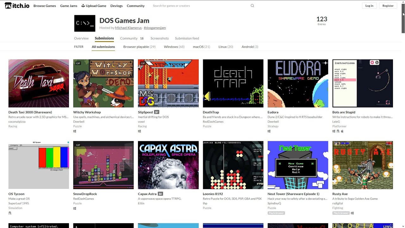Filter submissions by Windows
The width and height of the screenshot is (405, 228).
(174, 47)
